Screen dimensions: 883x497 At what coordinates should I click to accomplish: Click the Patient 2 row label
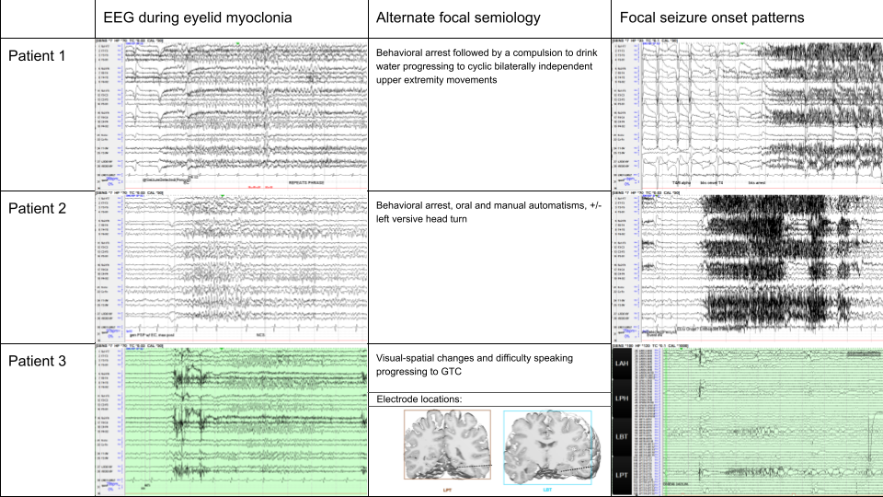[37, 208]
